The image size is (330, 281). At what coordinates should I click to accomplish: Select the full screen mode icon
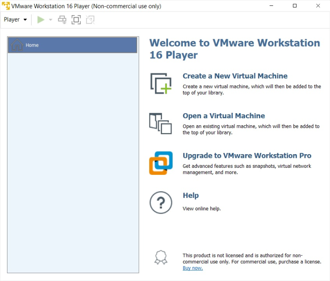click(76, 19)
